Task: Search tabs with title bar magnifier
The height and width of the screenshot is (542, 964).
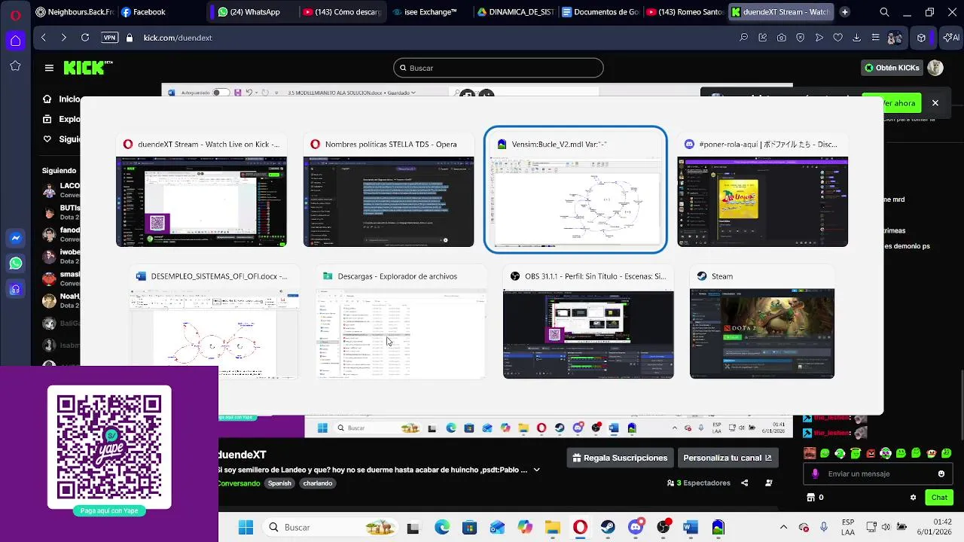Action: 885,12
